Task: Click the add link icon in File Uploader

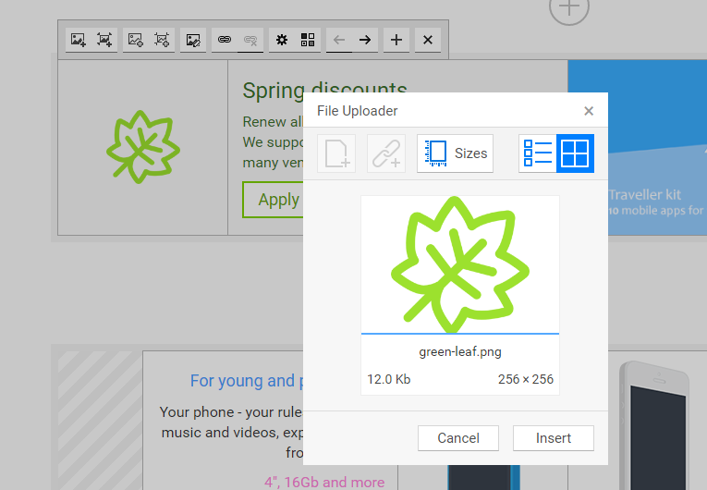Action: [386, 153]
